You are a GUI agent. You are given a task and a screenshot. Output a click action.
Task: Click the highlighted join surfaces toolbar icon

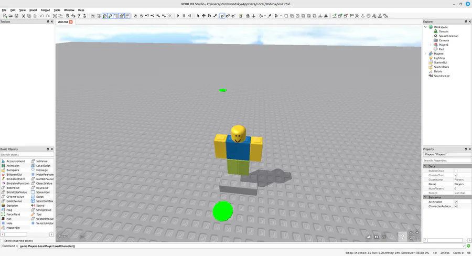tap(222, 16)
